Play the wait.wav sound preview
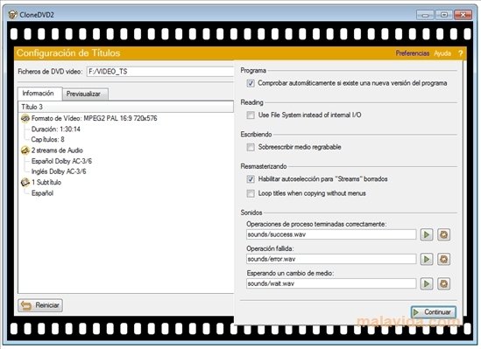The height and width of the screenshot is (349, 481). [427, 283]
